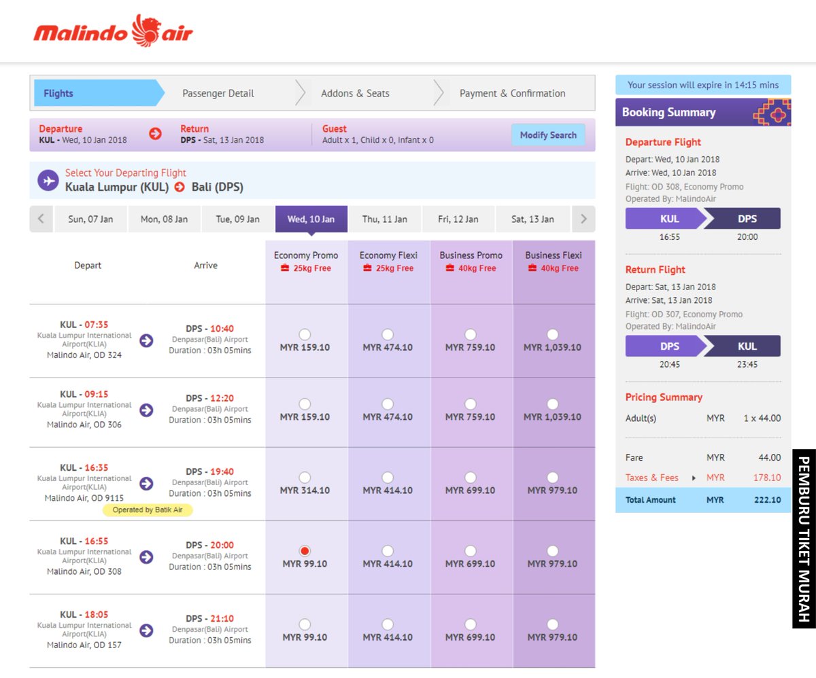Click the airplane icon beside Select Your Departing Flight
Viewport: 816px width, 678px height.
tap(48, 181)
